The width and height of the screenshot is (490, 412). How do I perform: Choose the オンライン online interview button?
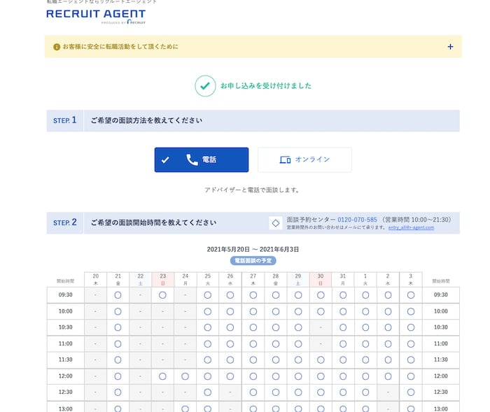click(304, 159)
